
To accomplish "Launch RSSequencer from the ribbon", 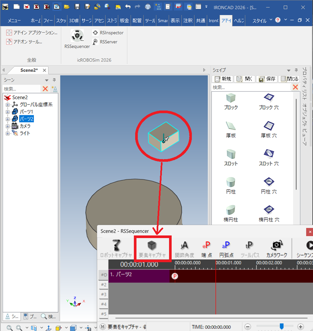I will pos(77,39).
